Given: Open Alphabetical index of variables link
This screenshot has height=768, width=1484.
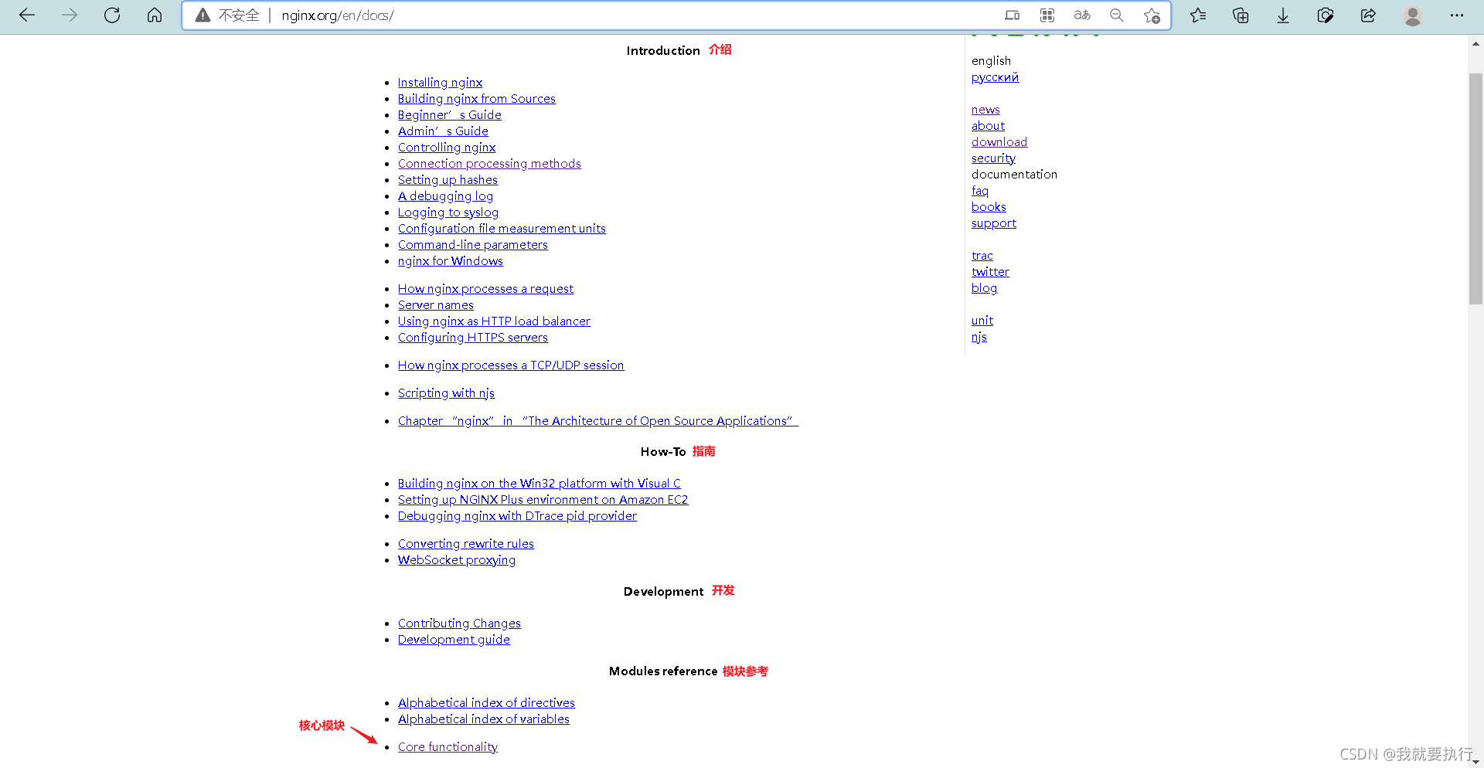Looking at the screenshot, I should coord(484,719).
